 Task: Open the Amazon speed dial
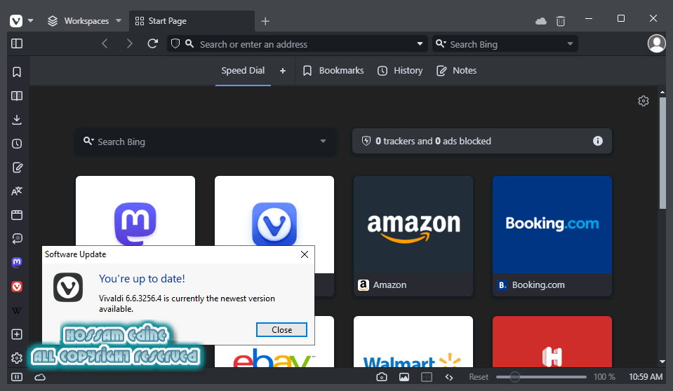click(413, 236)
